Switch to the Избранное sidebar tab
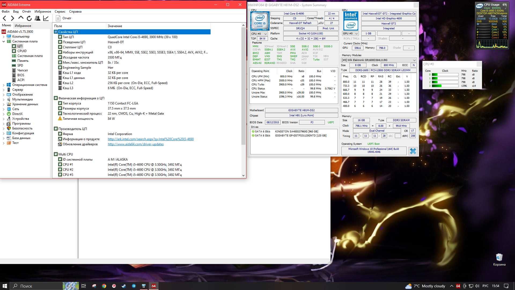 (23, 26)
